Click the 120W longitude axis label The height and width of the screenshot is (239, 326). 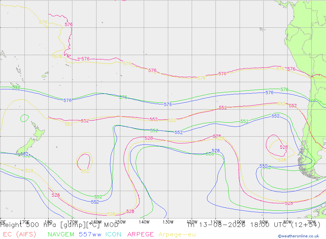[x=192, y=222]
